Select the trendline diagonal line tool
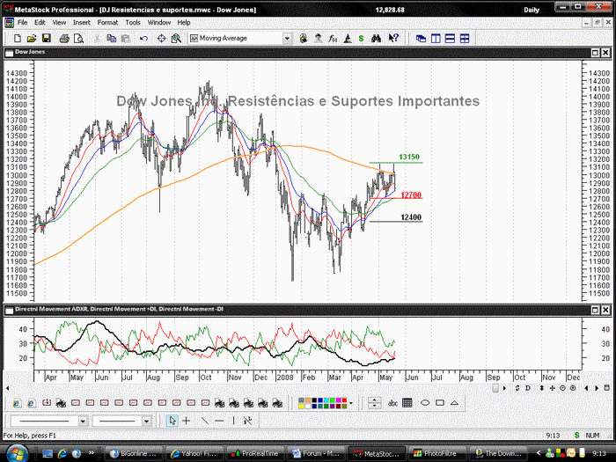The height and width of the screenshot is (462, 616). click(205, 421)
